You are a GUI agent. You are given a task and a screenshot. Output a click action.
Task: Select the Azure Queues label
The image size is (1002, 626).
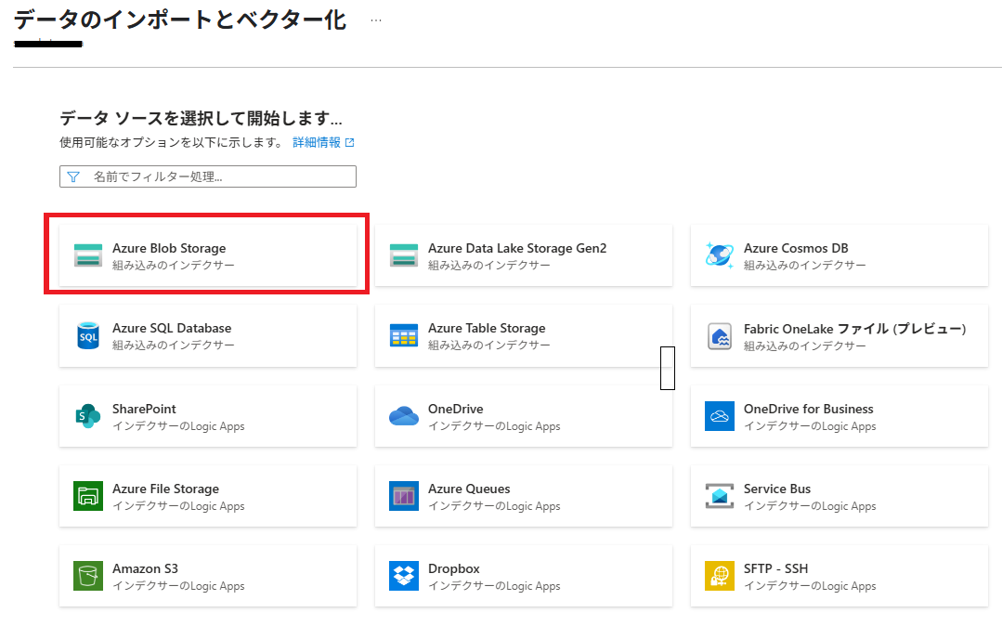tap(469, 489)
